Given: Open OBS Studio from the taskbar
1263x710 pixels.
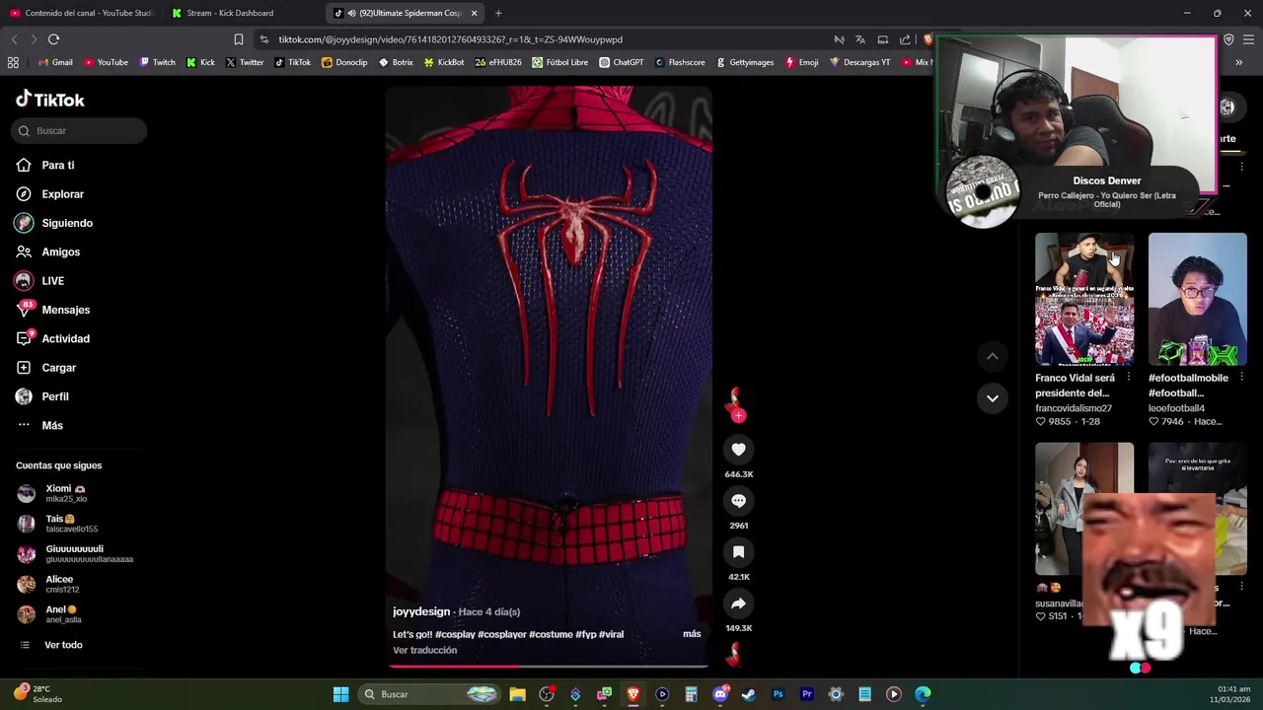Looking at the screenshot, I should point(547,694).
